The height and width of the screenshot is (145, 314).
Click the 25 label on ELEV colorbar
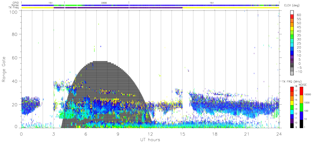click(x=298, y=43)
